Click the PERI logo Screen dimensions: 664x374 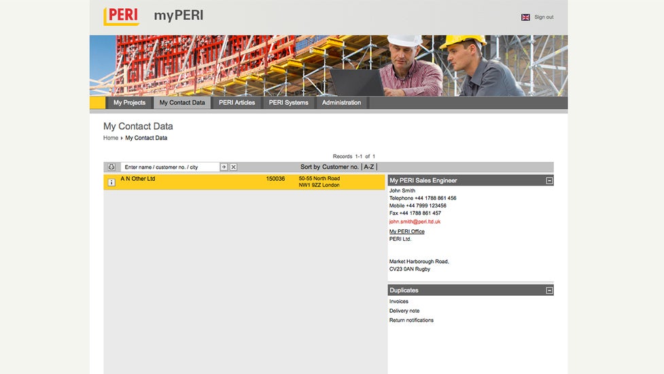(121, 16)
